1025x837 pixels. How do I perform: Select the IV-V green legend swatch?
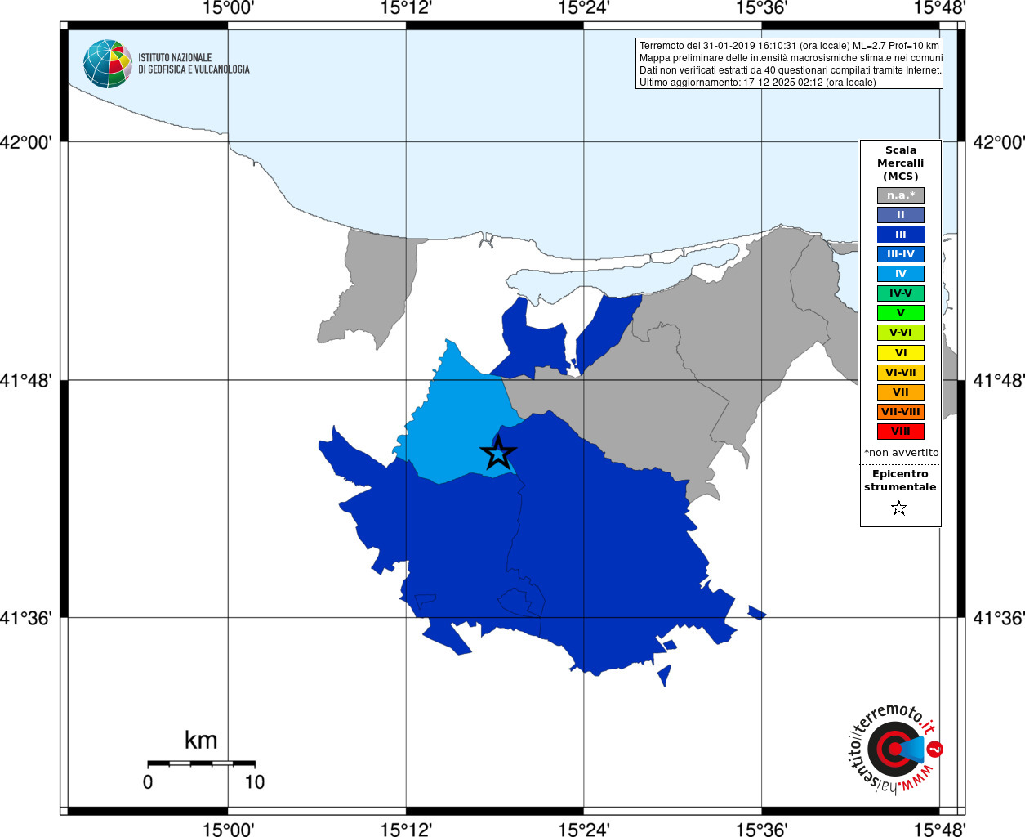tap(901, 293)
